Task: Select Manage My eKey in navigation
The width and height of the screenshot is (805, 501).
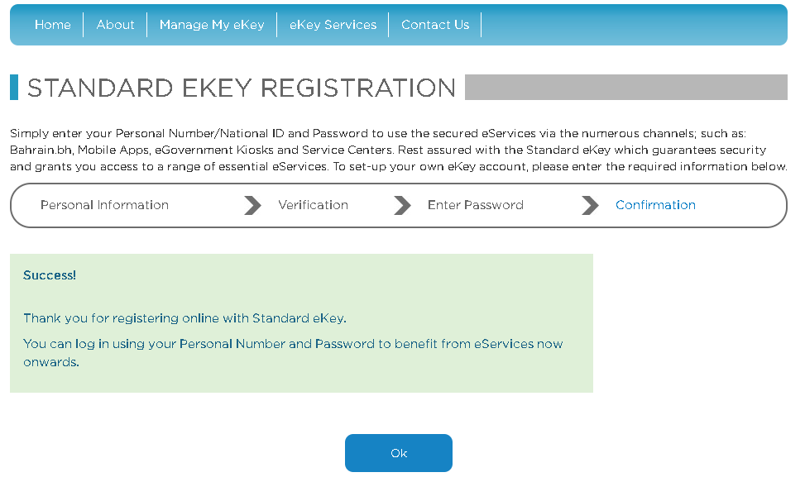Action: (x=212, y=25)
